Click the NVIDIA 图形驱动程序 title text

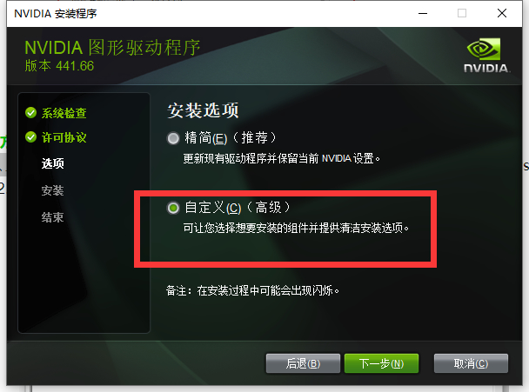[113, 48]
